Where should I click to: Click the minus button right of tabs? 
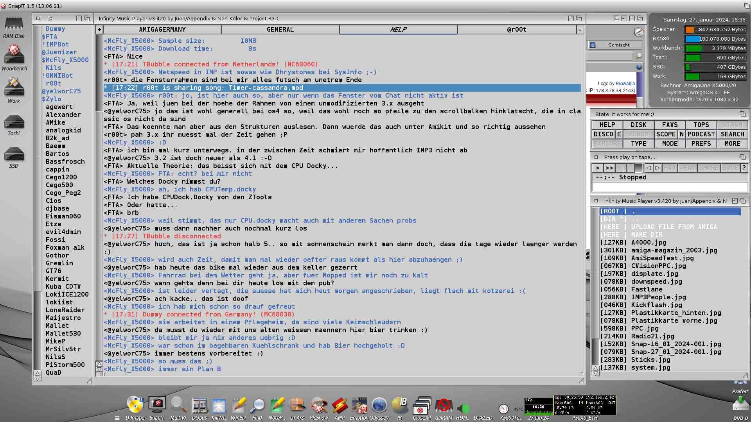[580, 30]
